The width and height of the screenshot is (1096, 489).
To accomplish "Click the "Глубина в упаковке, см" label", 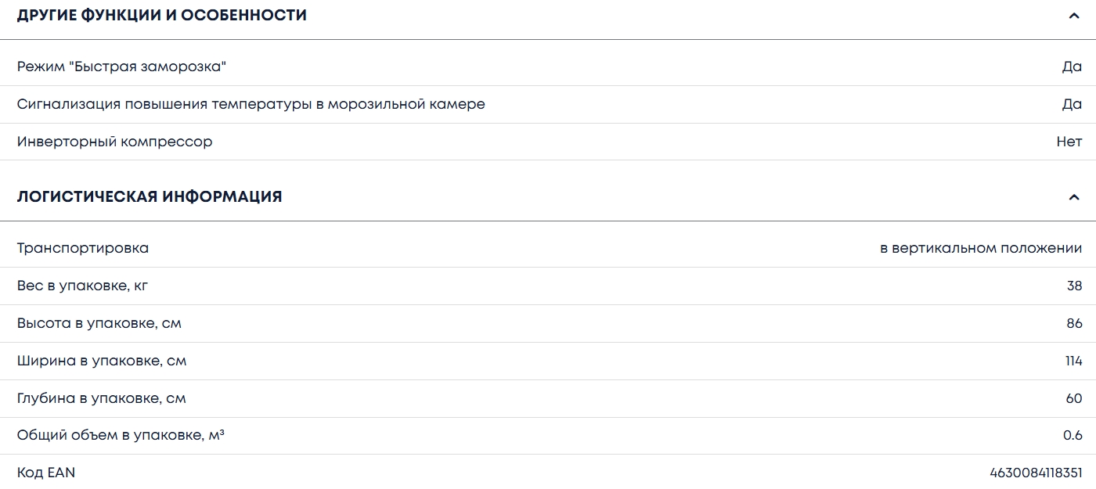I will (x=102, y=398).
